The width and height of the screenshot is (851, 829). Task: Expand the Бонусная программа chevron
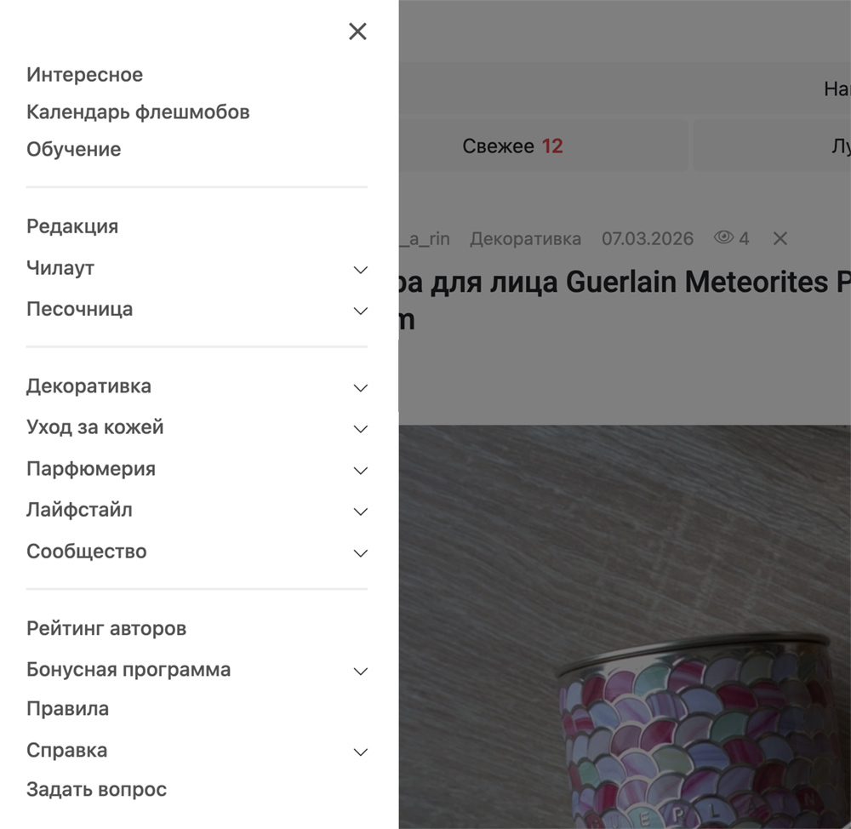click(x=360, y=672)
